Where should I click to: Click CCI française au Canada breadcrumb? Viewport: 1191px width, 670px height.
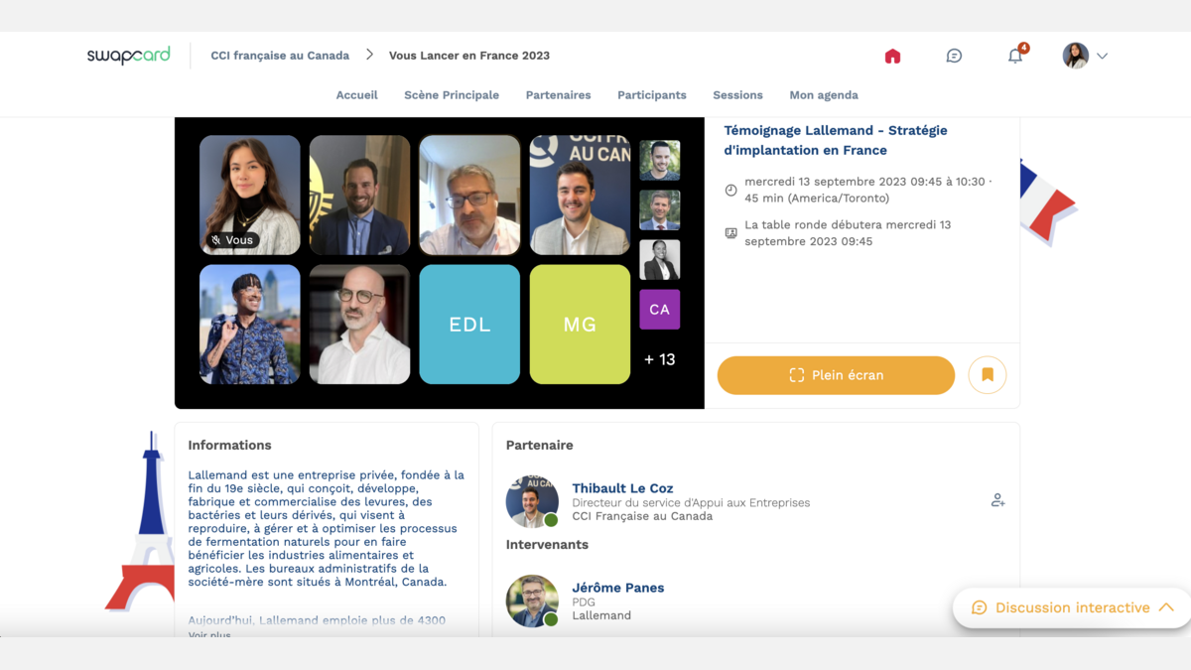click(280, 56)
